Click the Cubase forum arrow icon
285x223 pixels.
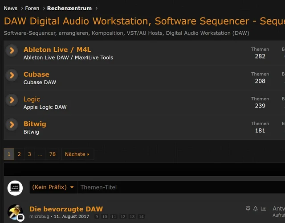coord(12,75)
